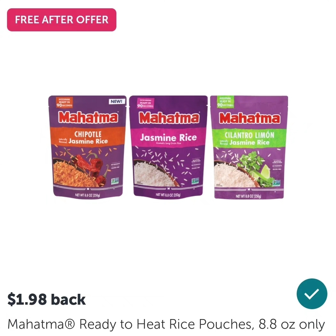Tap the Mahatma logo on Chipotle pouch
Screen dimensions: 336x336
coord(88,117)
